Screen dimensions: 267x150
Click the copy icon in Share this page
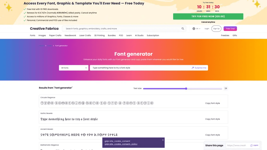251,145
